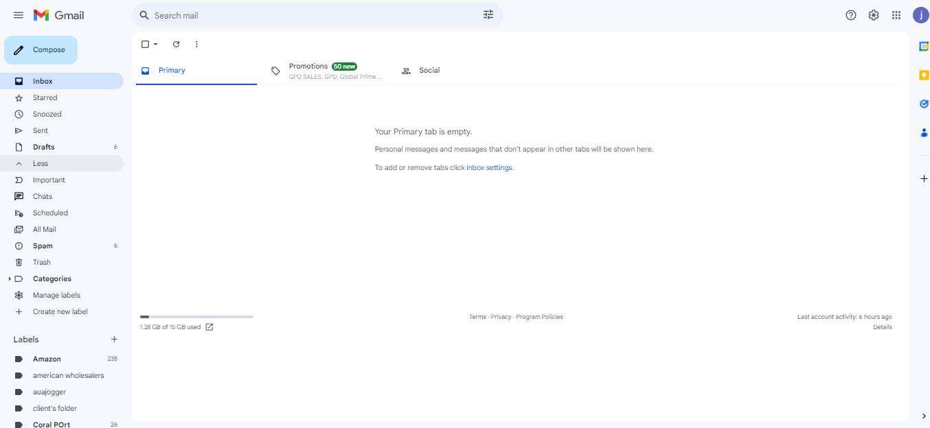Hide the side panel arrow
The width and height of the screenshot is (930, 428).
(923, 416)
